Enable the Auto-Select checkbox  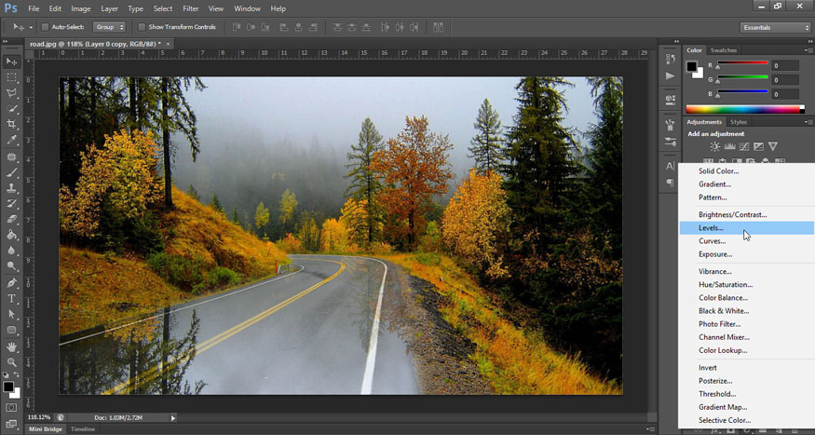click(x=45, y=27)
